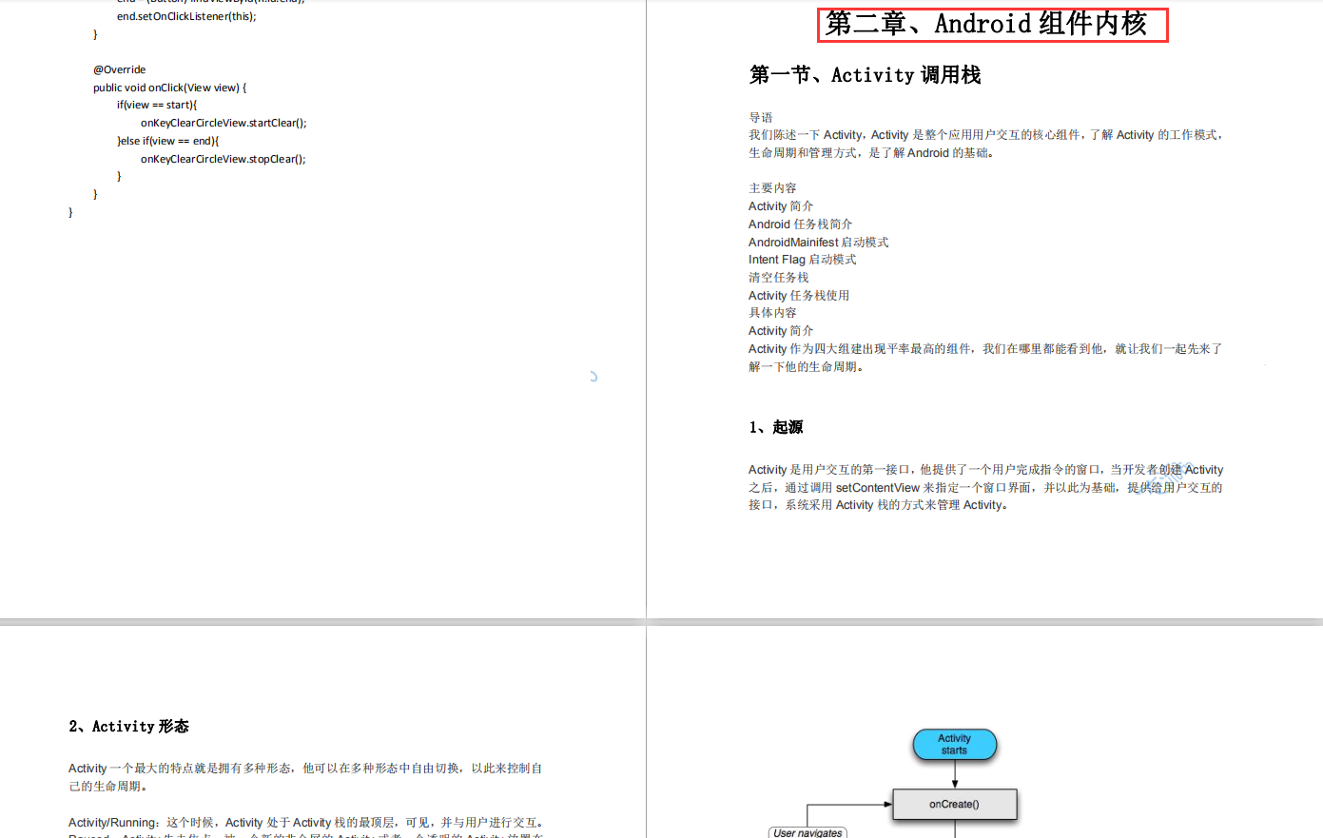
Task: Select the "onCreate()" flowchart box
Action: pos(954,804)
